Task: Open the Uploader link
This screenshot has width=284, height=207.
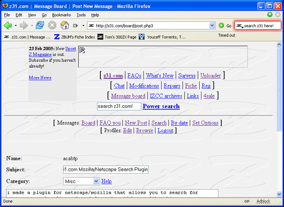Action: (211, 75)
